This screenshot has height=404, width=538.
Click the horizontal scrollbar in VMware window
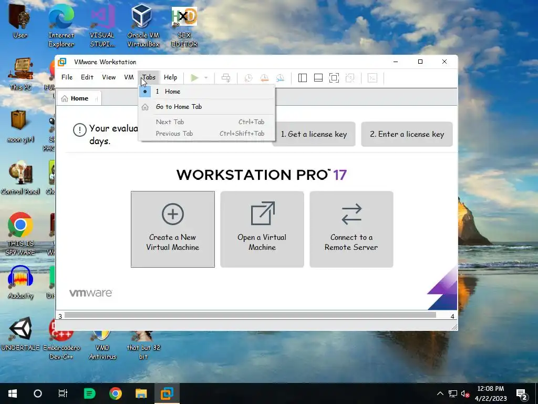coord(250,315)
